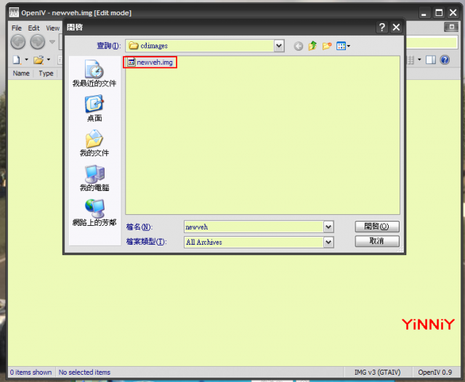Click the 'No selected items' status text
The width and height of the screenshot is (465, 382).
click(84, 373)
